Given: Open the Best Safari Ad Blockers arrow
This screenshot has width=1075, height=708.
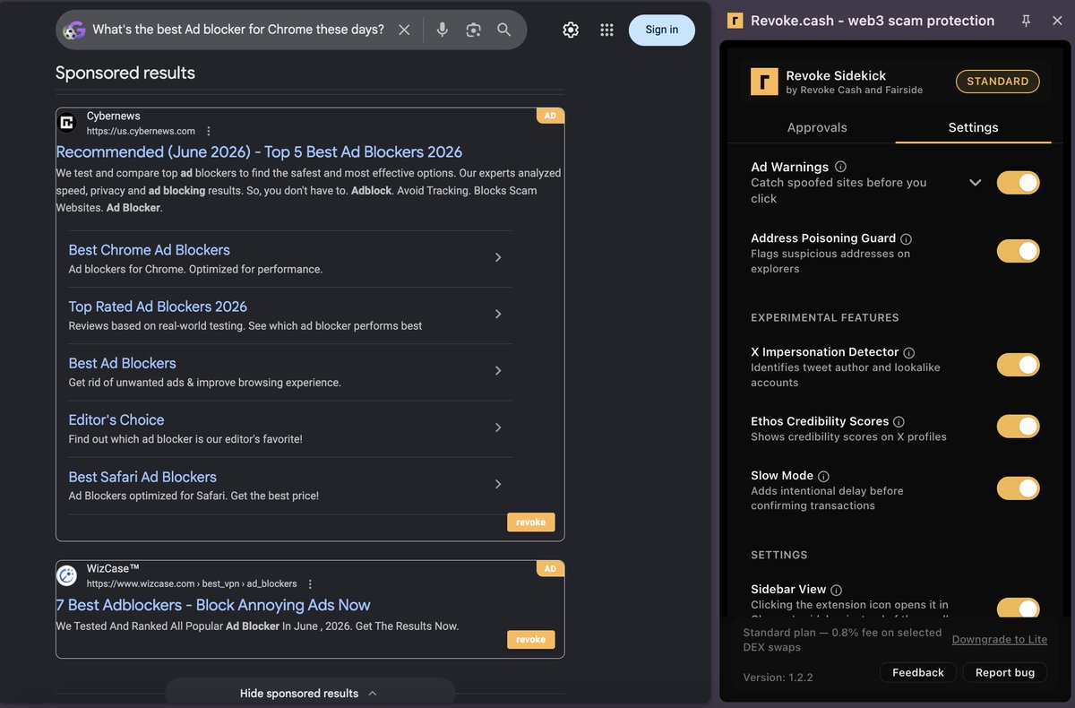Looking at the screenshot, I should (x=498, y=484).
